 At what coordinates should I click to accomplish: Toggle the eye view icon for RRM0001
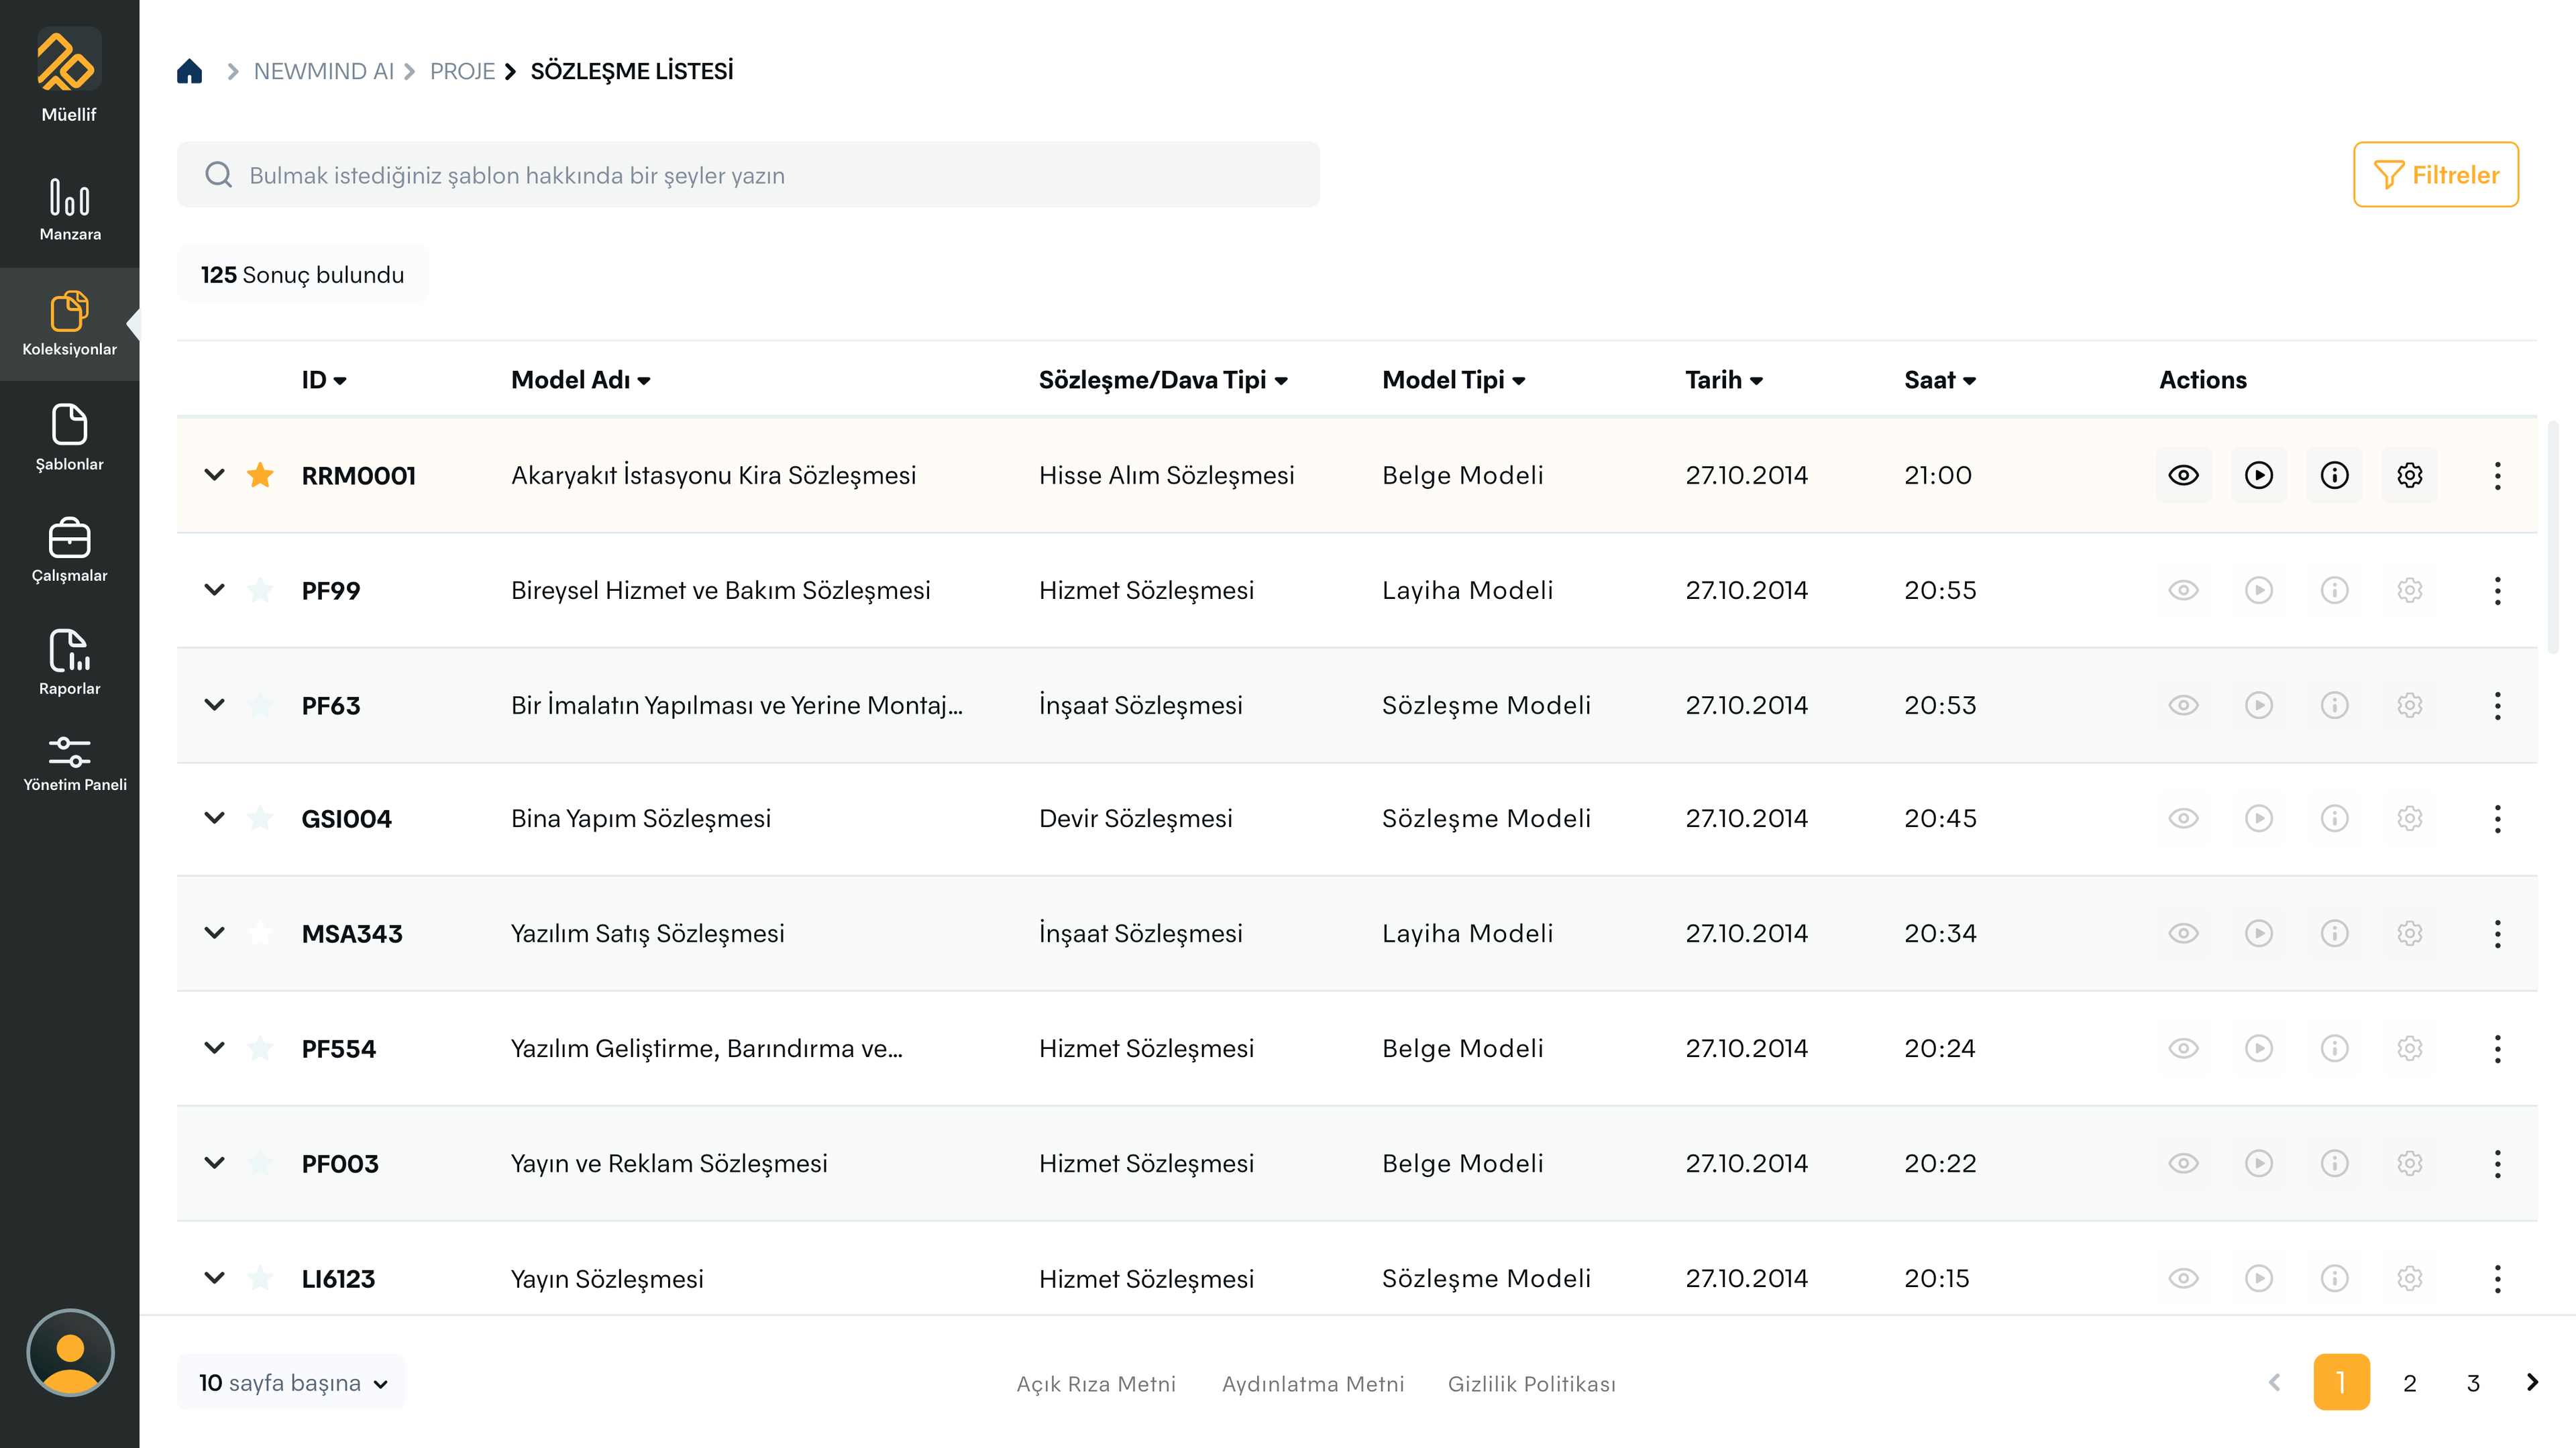coord(2183,475)
